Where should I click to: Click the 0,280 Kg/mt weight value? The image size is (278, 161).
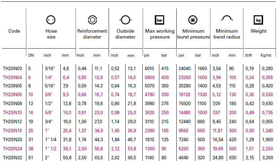(267, 68)
